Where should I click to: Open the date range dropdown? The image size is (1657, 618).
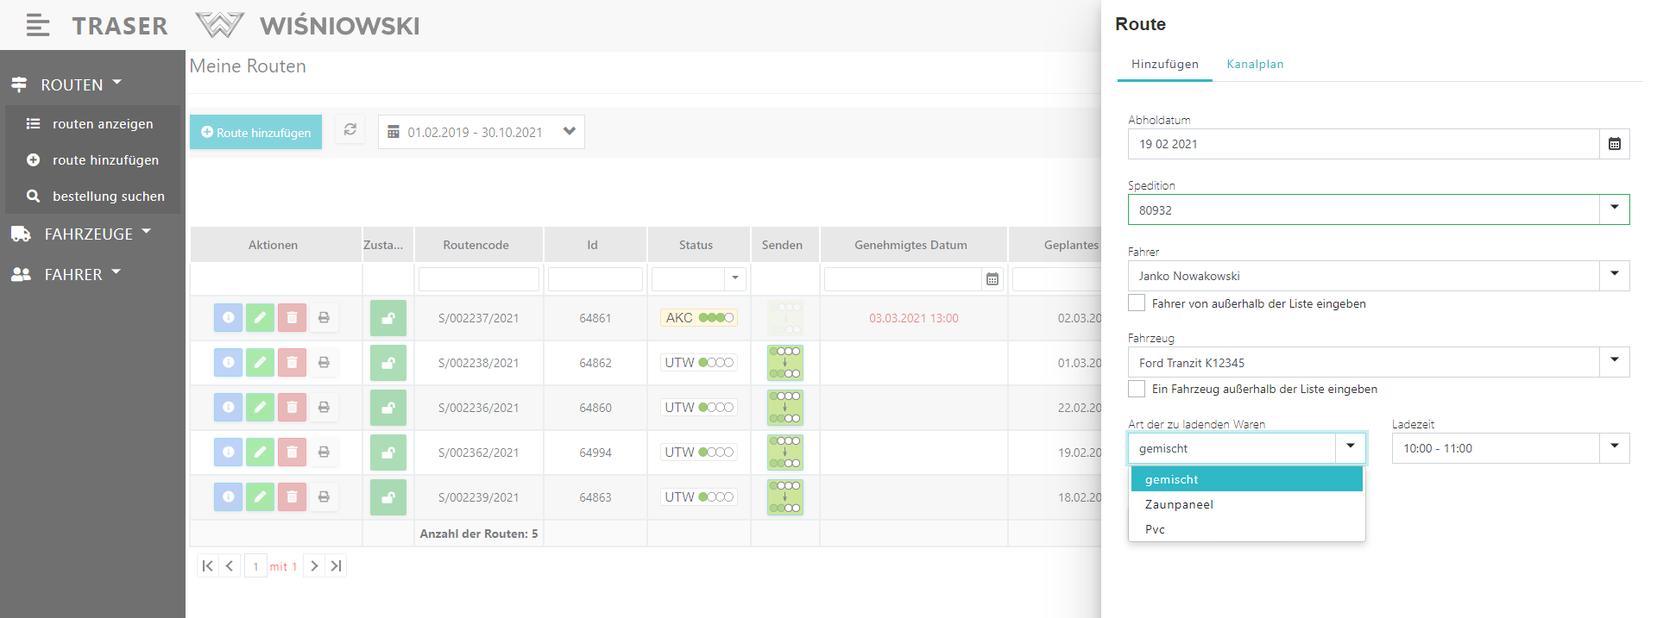tap(569, 132)
